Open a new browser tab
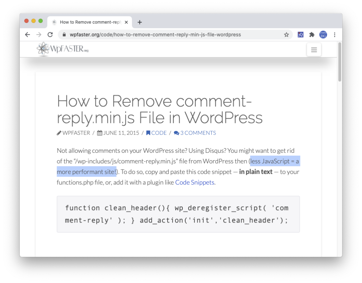This screenshot has width=362, height=283. tap(140, 22)
